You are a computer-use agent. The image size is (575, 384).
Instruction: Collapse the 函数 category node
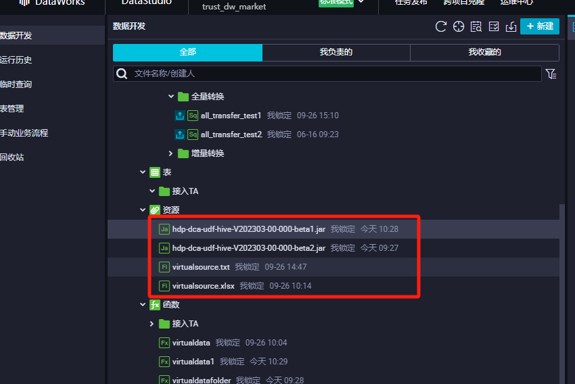(143, 304)
